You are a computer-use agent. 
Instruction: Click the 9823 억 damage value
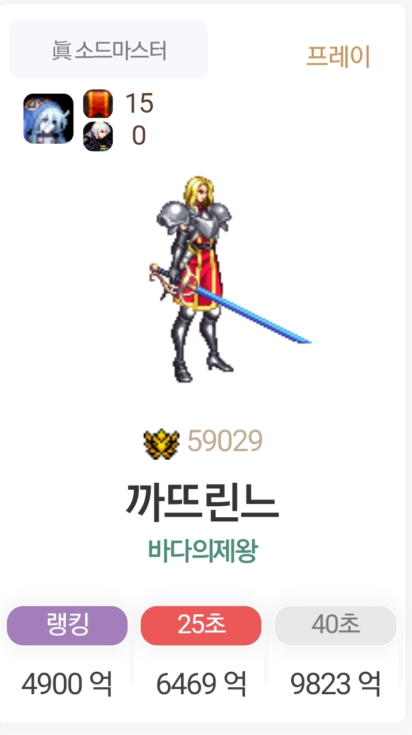click(336, 684)
